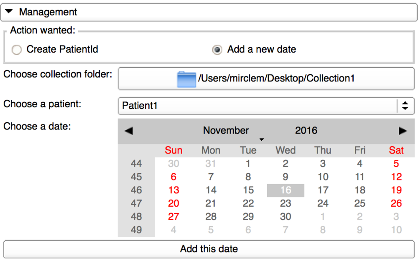
Task: Select Saturday November 19 in calendar
Action: tap(396, 190)
